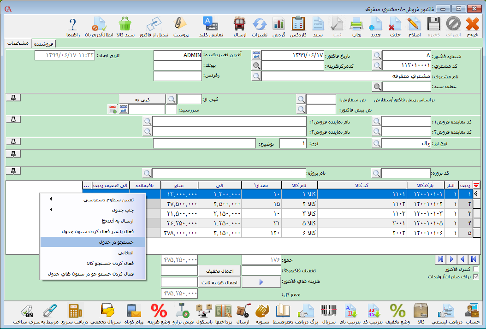Screen dimensions: 486x329
Task: Choose send to Excel menu item
Action: [x=93, y=221]
